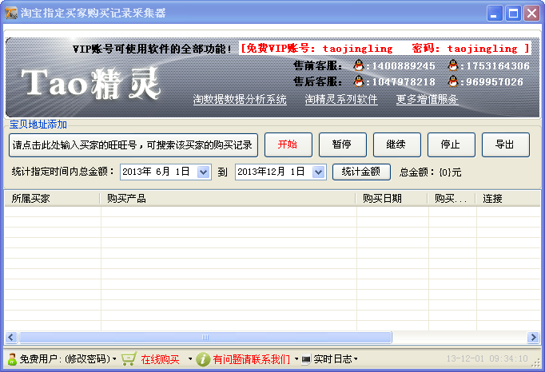Stop collection with the 停止 button

click(x=452, y=144)
